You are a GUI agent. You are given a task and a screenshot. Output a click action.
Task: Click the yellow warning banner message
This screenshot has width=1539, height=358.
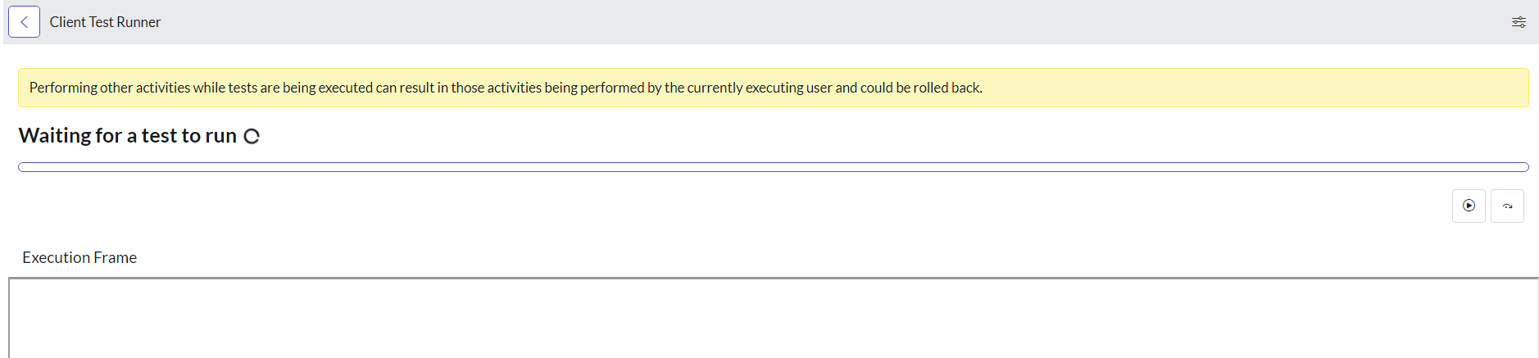[x=774, y=88]
